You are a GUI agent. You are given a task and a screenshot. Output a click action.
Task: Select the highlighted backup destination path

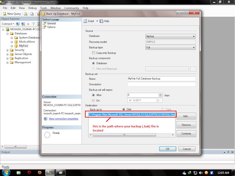coord(132,114)
